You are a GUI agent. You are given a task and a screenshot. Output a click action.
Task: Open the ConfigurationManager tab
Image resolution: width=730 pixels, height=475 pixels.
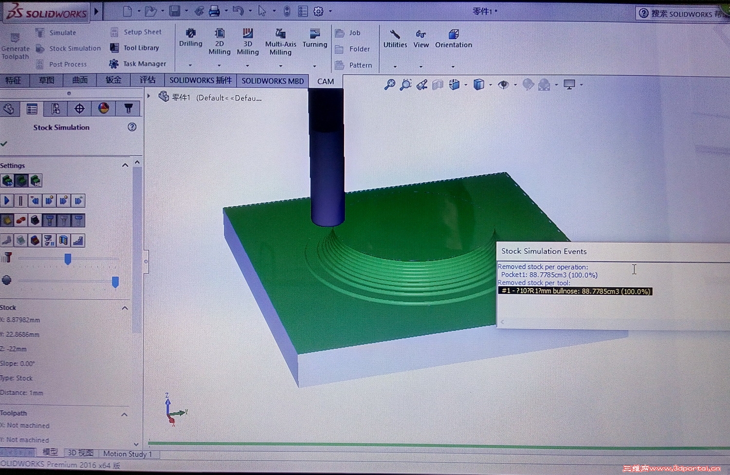[x=55, y=109]
